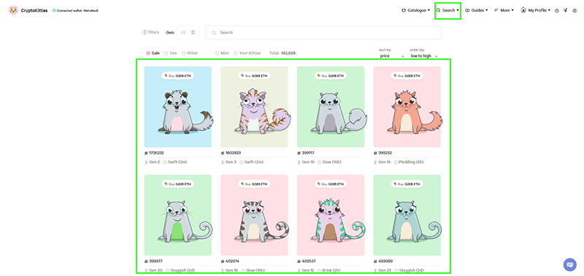
Task: Open kitty 1736232 image card
Action: click(177, 107)
